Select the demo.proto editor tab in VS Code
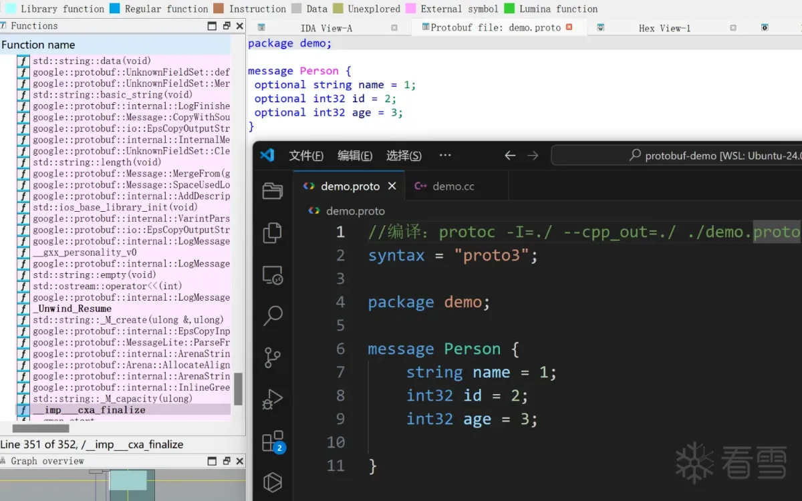This screenshot has width=802, height=501. click(x=350, y=186)
